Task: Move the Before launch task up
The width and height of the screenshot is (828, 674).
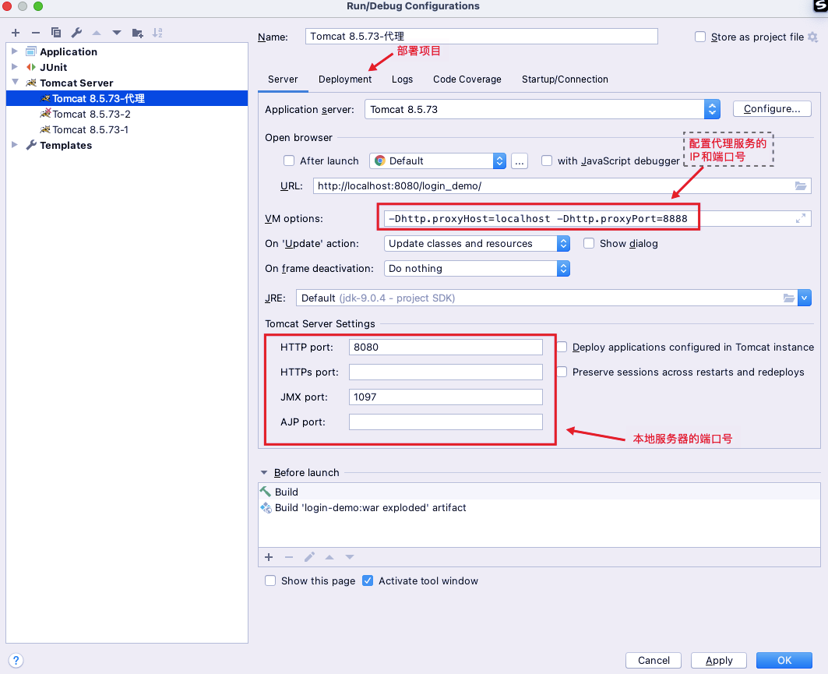Action: click(329, 557)
